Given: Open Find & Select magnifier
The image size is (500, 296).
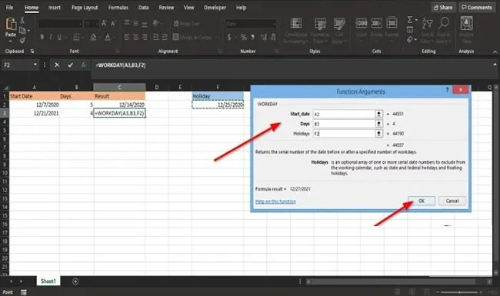Looking at the screenshot, I should pos(443,30).
